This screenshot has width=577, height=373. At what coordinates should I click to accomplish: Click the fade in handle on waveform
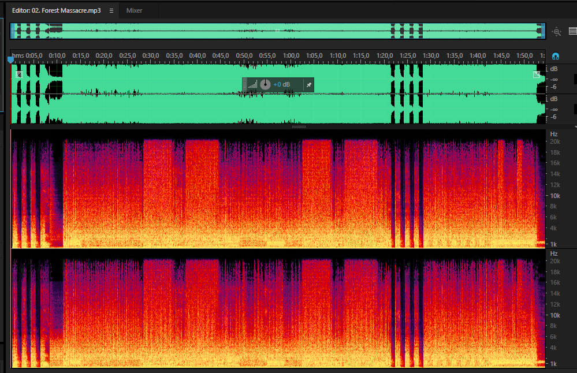coord(19,74)
